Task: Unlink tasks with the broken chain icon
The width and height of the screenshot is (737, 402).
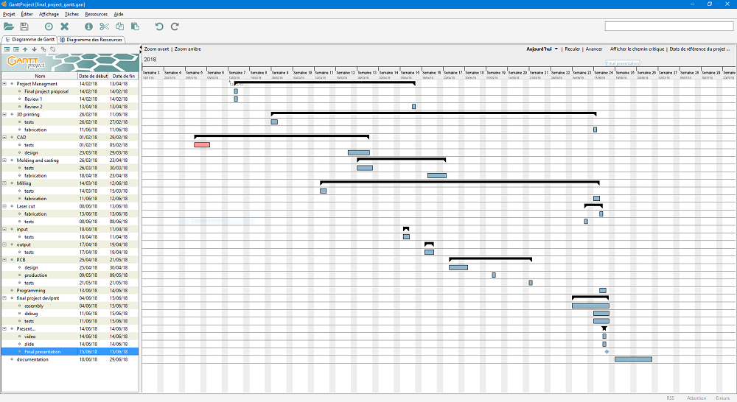Action: 52,49
